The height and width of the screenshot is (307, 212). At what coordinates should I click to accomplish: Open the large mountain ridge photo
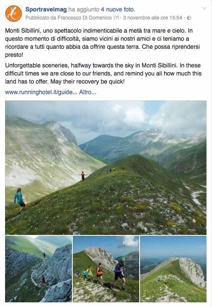(106, 167)
